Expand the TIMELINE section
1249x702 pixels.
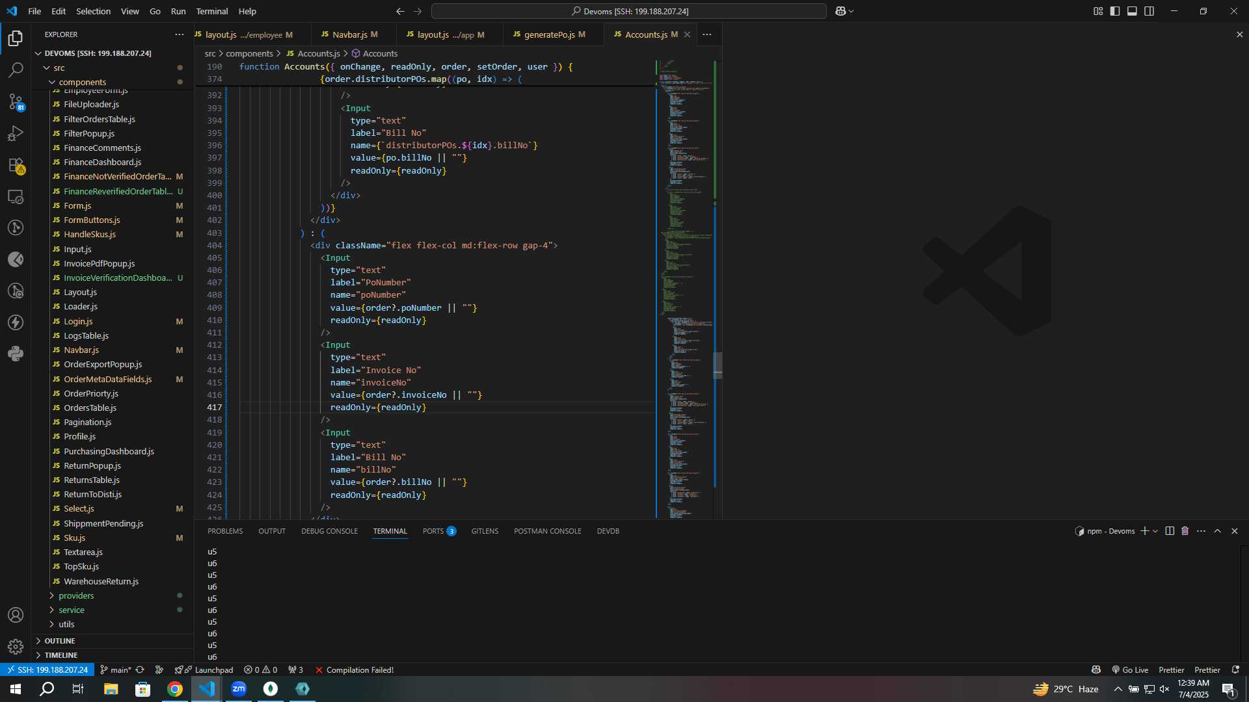113,655
